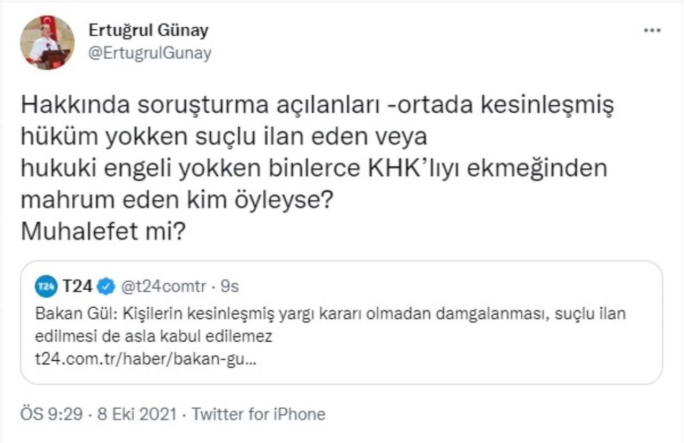The image size is (685, 443).
Task: Click the quoted headline starting "Bakan Gül: Kişilerin"
Action: [x=330, y=314]
